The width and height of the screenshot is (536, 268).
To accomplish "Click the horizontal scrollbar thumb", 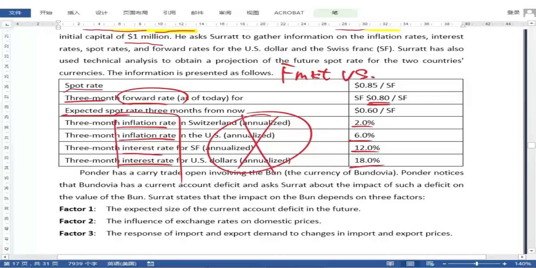I will pos(272,257).
